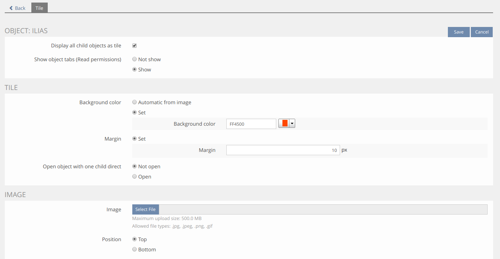Select Not show for object tabs
Screen dimensions: 500x259
(134, 59)
